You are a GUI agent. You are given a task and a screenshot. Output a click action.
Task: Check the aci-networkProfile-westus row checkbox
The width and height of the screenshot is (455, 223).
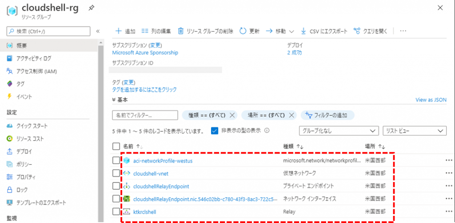tap(116, 160)
